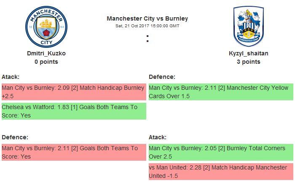Select the Match Handicap Manchester United -1.5 bet
295x193 pixels.
[x=221, y=172]
